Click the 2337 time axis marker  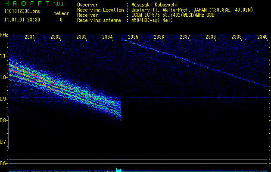[185, 37]
